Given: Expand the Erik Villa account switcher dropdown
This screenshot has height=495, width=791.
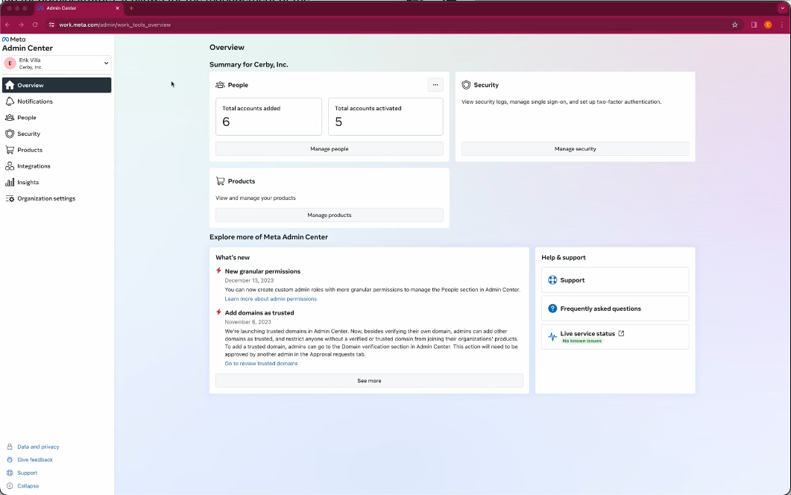Looking at the screenshot, I should [x=57, y=63].
